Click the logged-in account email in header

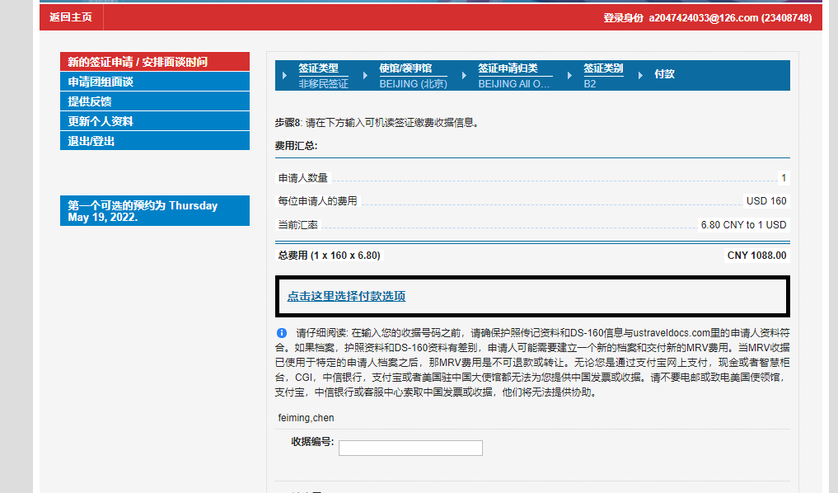(x=703, y=18)
